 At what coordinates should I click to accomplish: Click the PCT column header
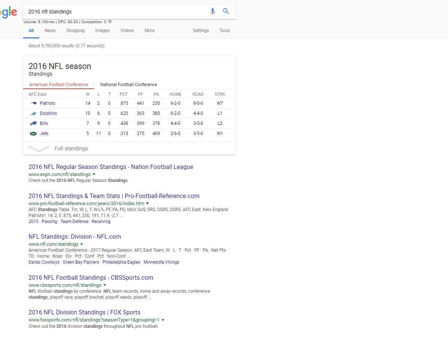(x=124, y=94)
